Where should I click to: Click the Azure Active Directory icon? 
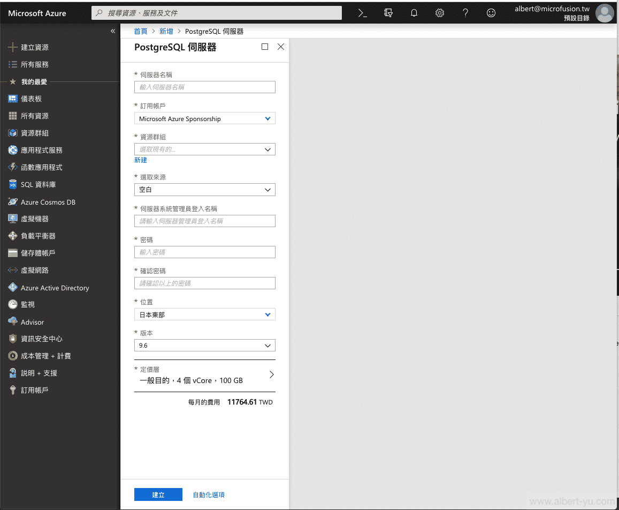(x=13, y=288)
